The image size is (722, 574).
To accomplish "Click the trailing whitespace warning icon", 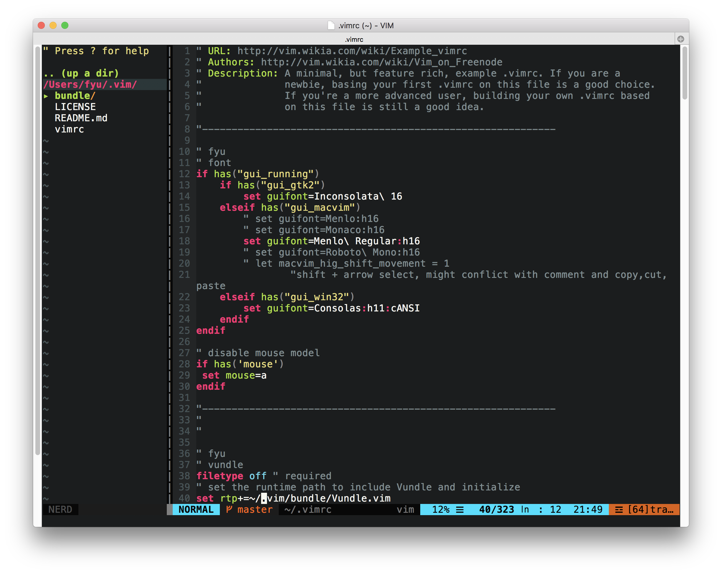I will tap(619, 510).
